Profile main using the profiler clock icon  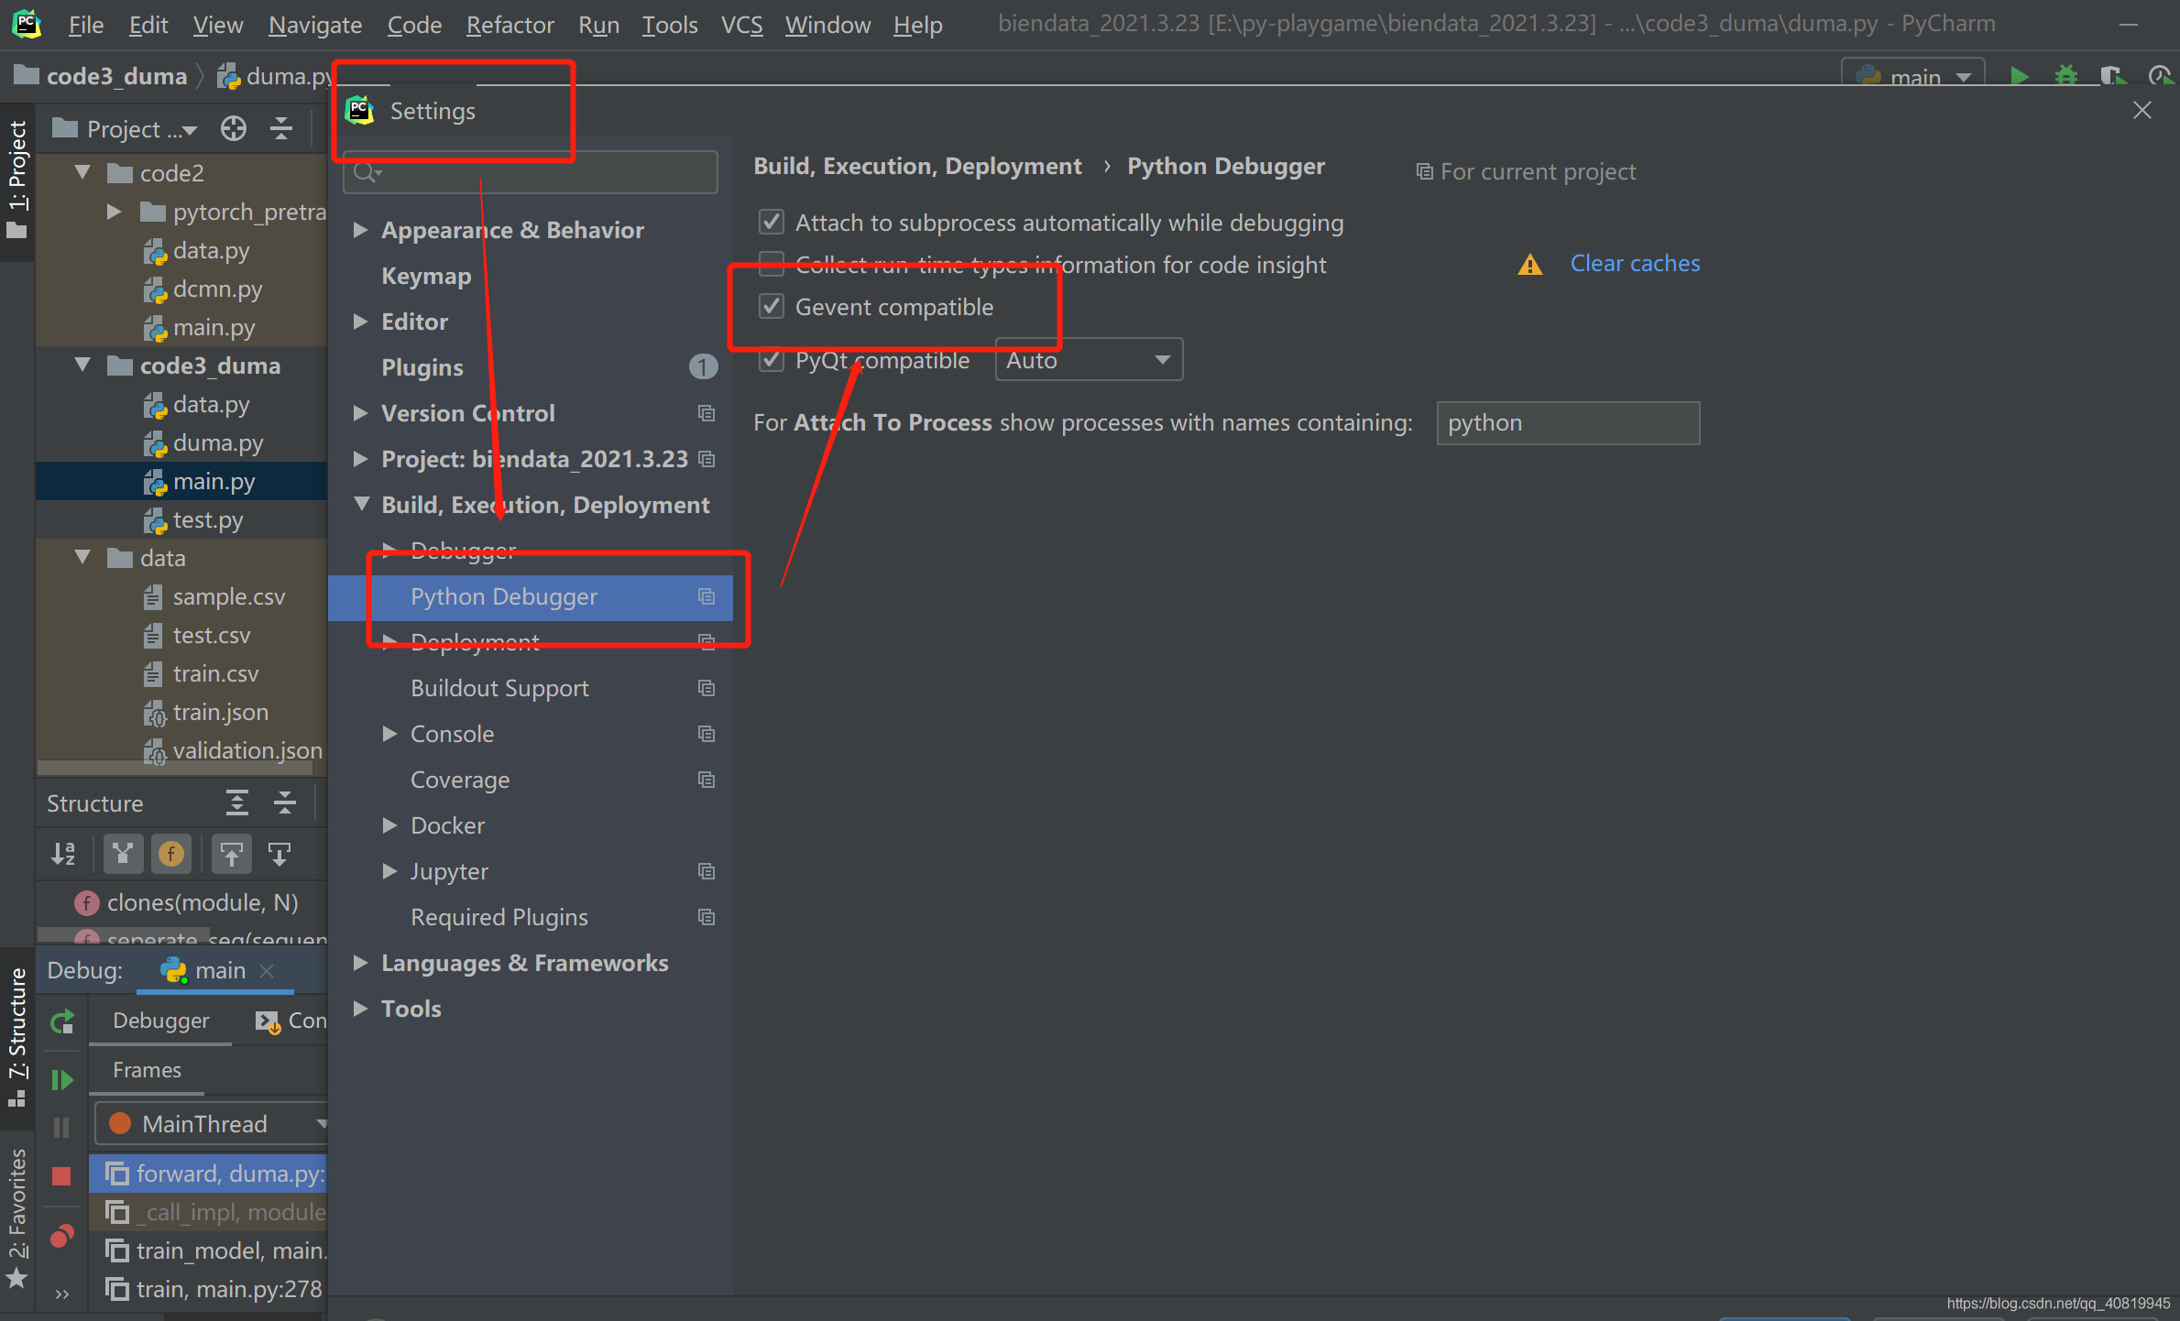pyautogui.click(x=2161, y=76)
